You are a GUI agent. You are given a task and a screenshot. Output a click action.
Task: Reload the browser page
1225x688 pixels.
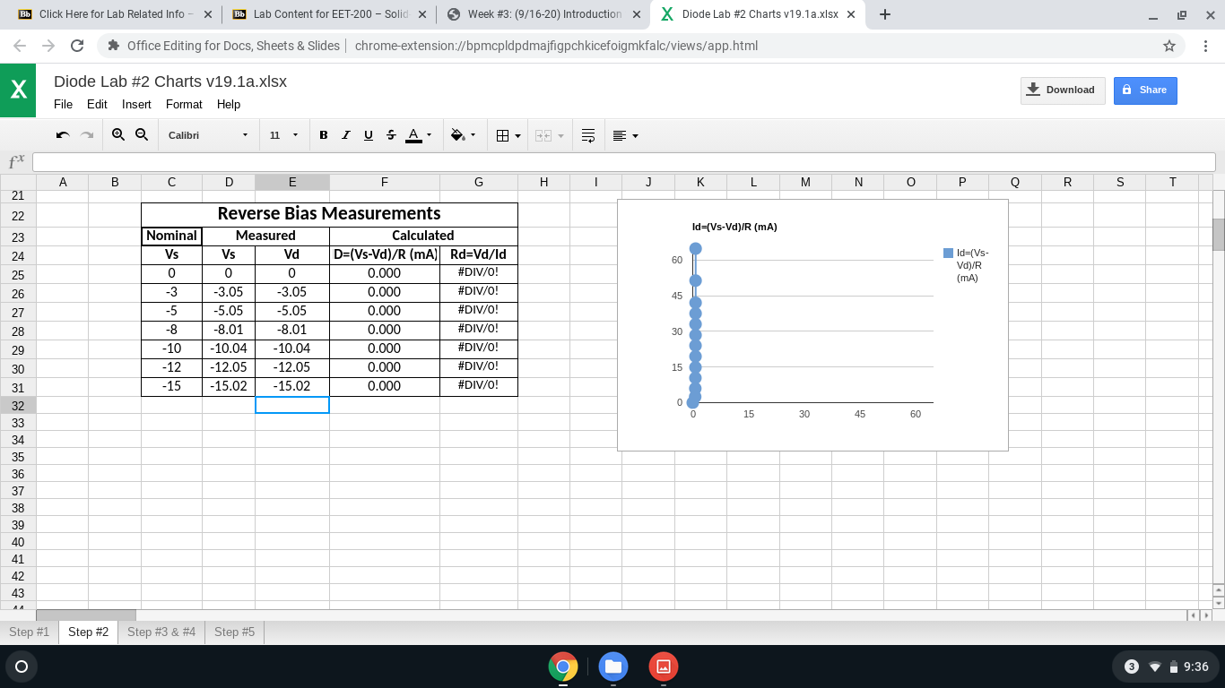tap(77, 46)
